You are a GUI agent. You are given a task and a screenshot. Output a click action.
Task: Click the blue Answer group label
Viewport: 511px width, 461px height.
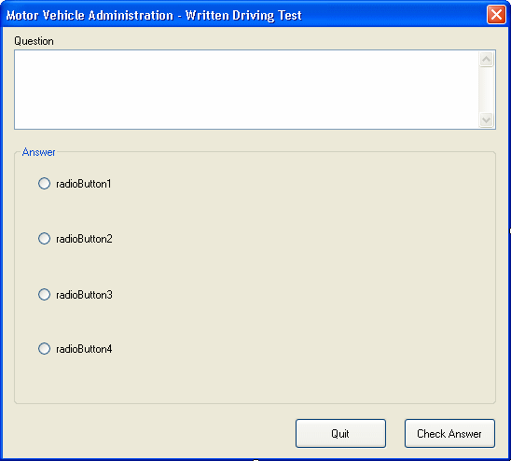pyautogui.click(x=38, y=152)
